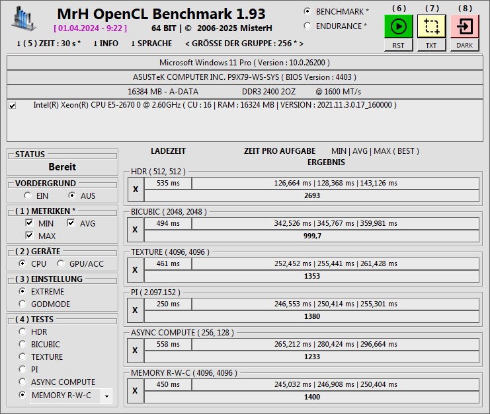Click the TEXTURE result value 1353
Image resolution: width=490 pixels, height=414 pixels.
[312, 276]
